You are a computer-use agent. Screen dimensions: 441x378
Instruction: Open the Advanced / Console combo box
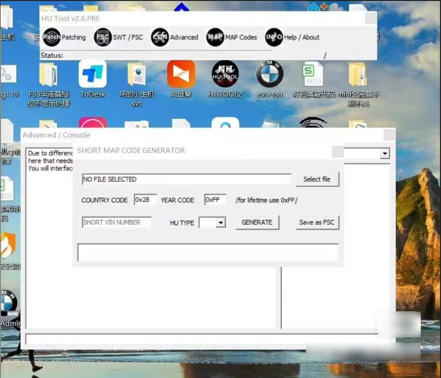coord(385,153)
